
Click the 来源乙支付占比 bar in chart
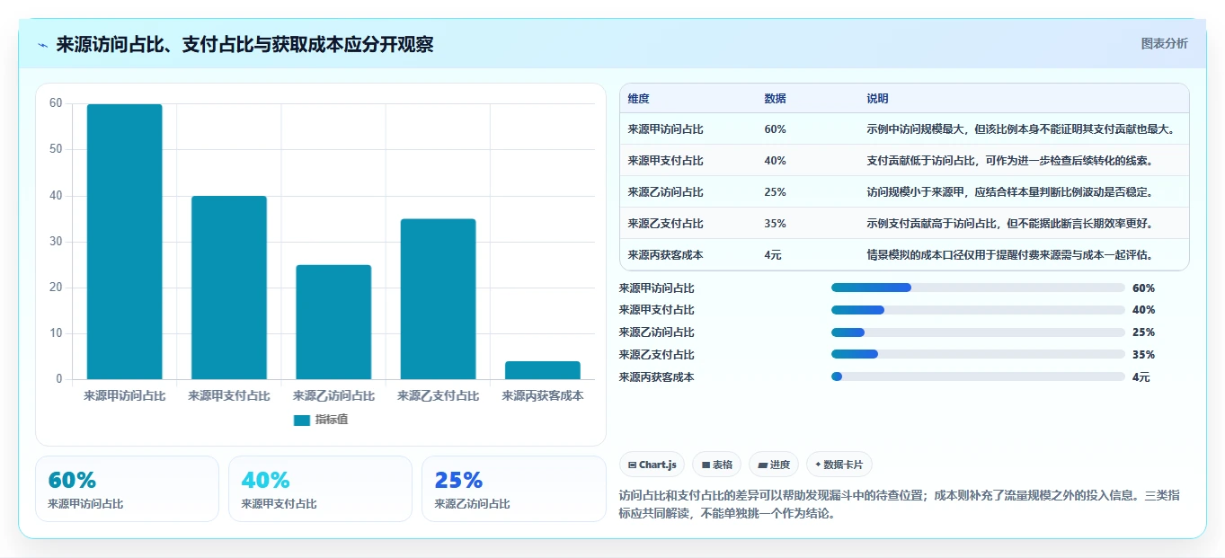pos(438,299)
